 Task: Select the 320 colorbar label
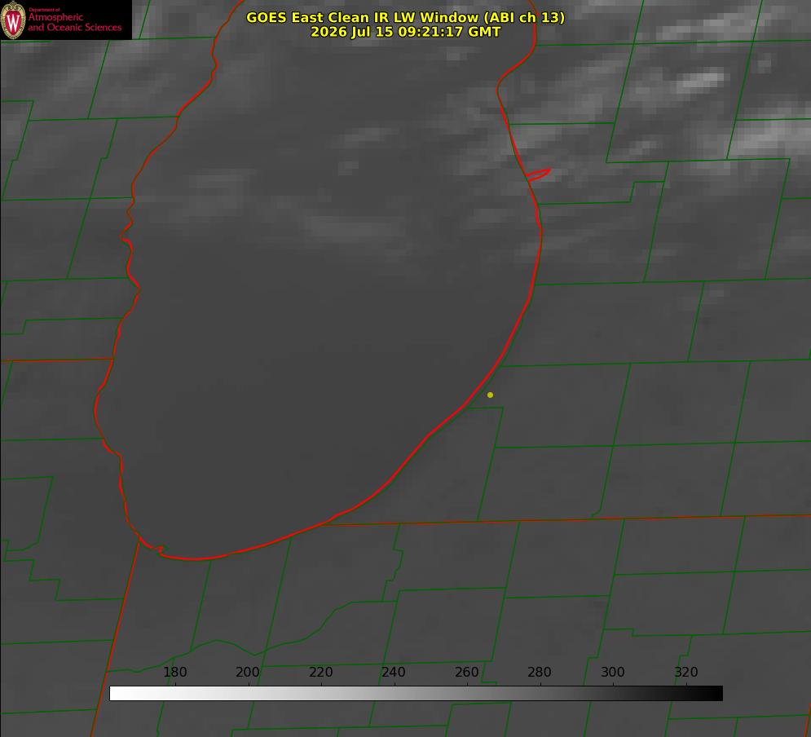click(x=685, y=672)
